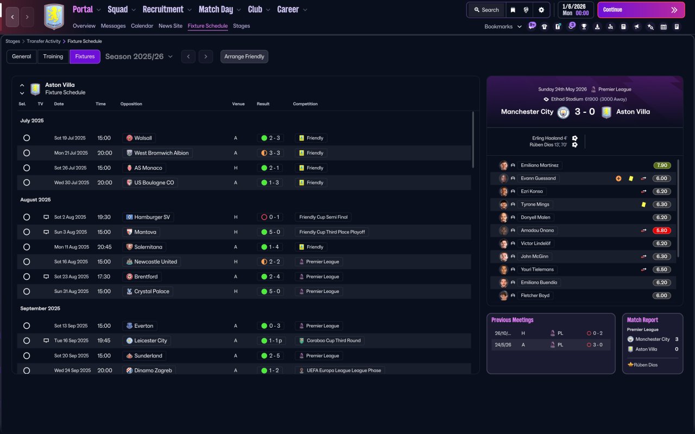695x434 pixels.
Task: Switch to the General tab
Action: pyautogui.click(x=22, y=56)
